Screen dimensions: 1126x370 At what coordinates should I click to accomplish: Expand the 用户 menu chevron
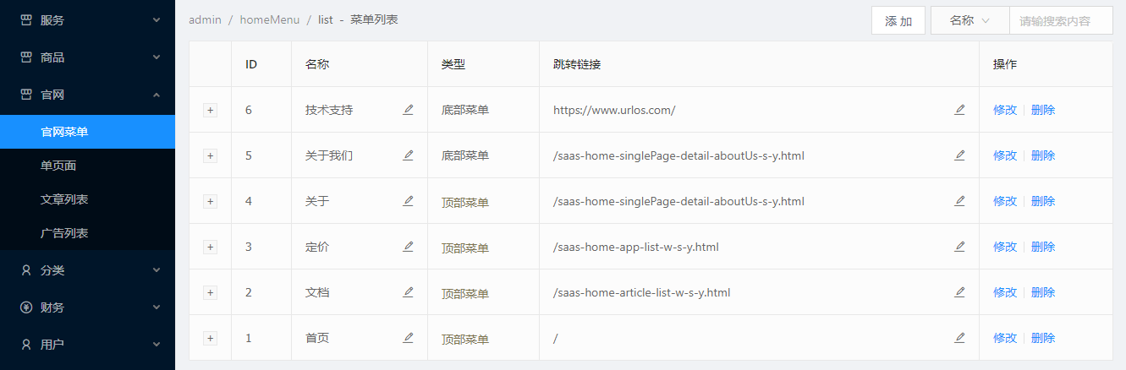[x=157, y=345]
